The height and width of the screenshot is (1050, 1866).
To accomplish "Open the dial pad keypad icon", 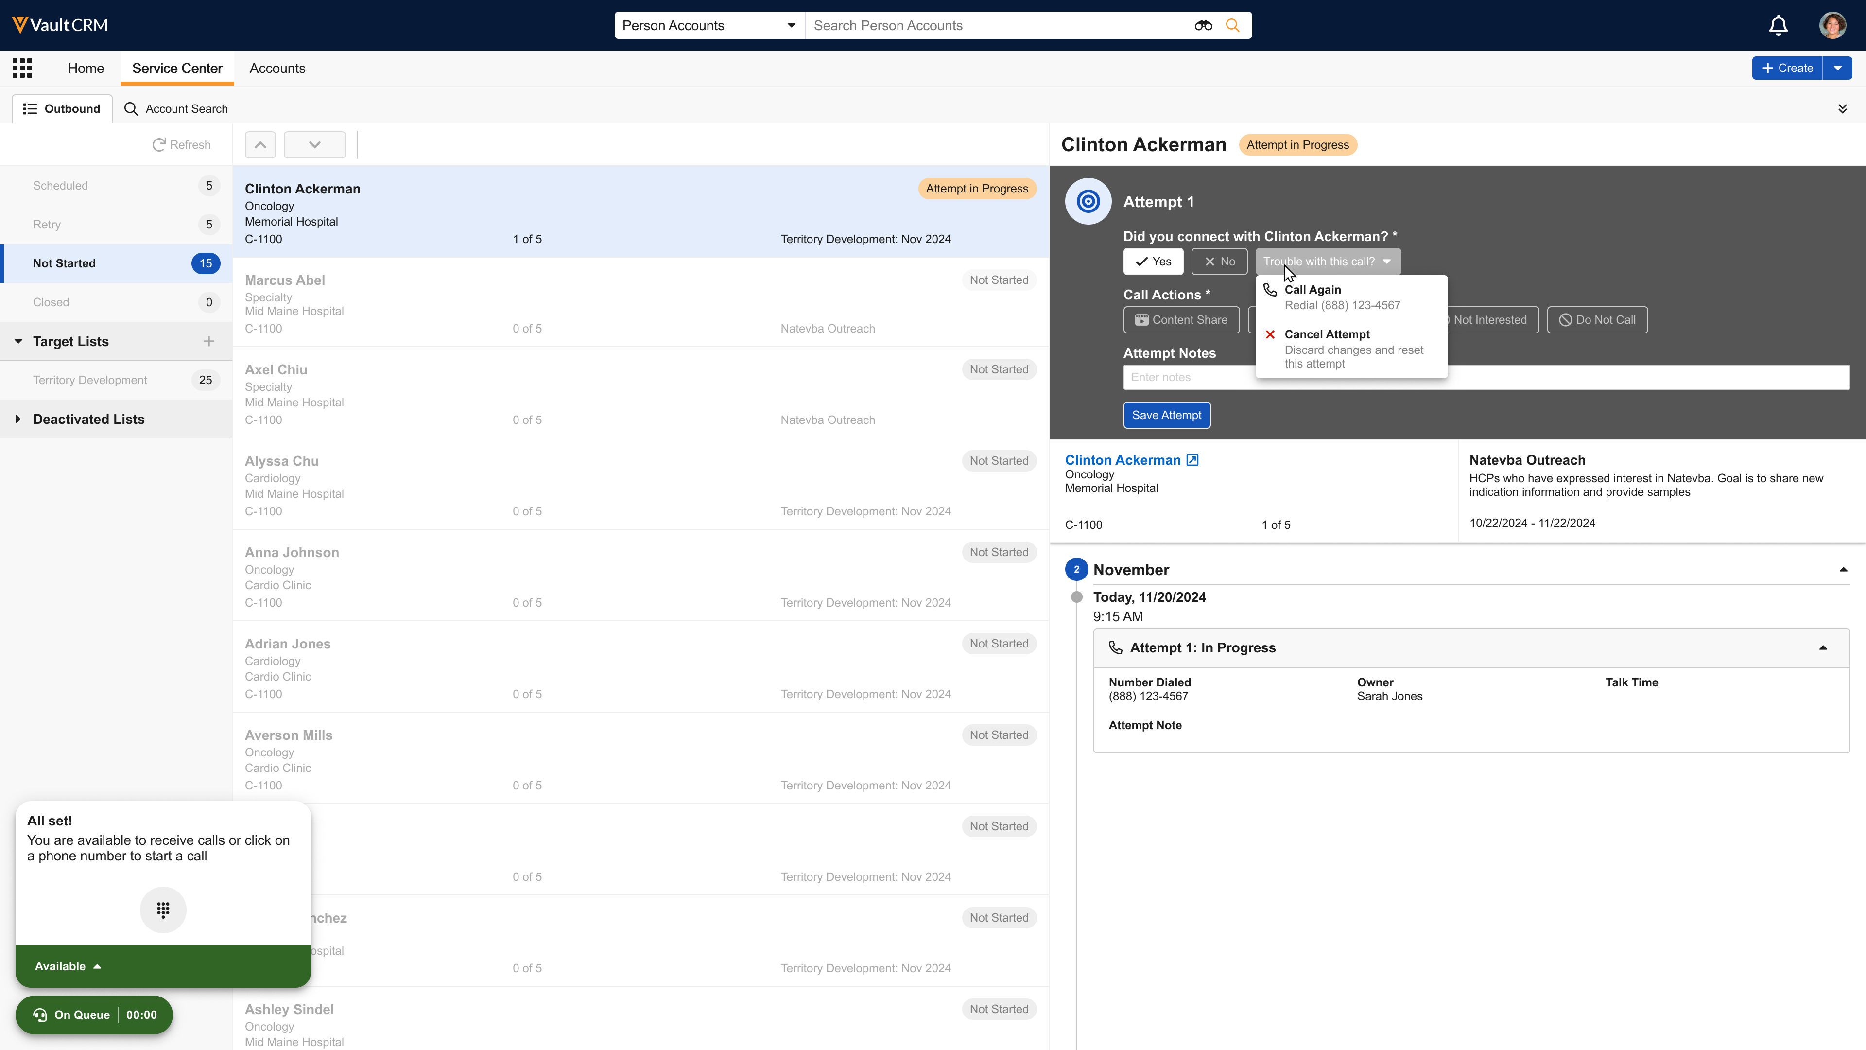I will pyautogui.click(x=163, y=910).
